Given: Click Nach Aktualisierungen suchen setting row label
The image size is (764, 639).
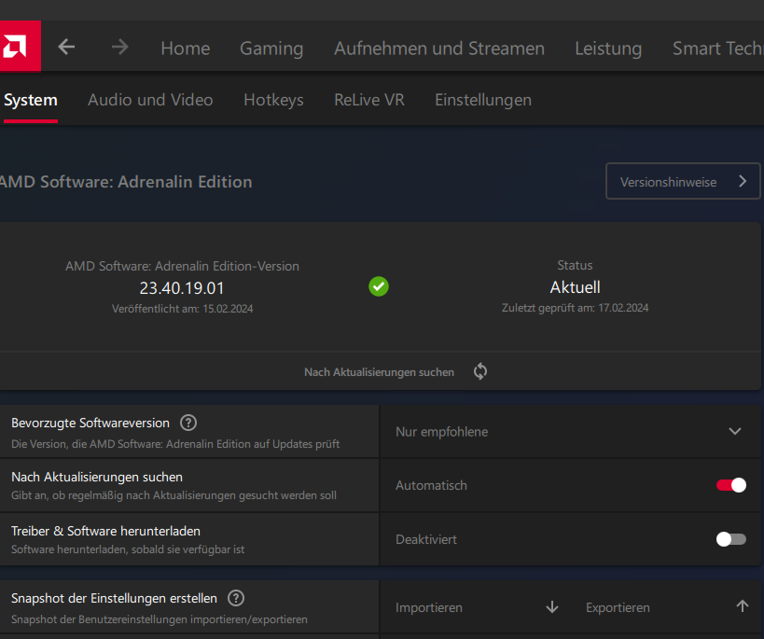Looking at the screenshot, I should (x=97, y=477).
